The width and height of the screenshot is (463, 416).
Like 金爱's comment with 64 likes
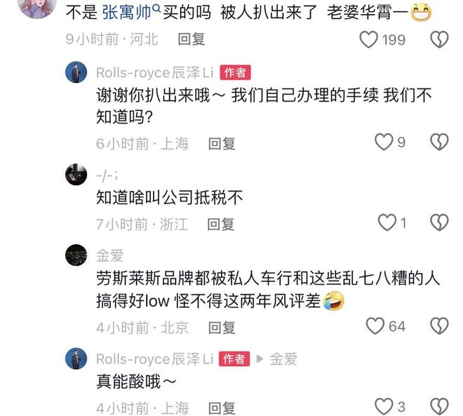coord(375,326)
